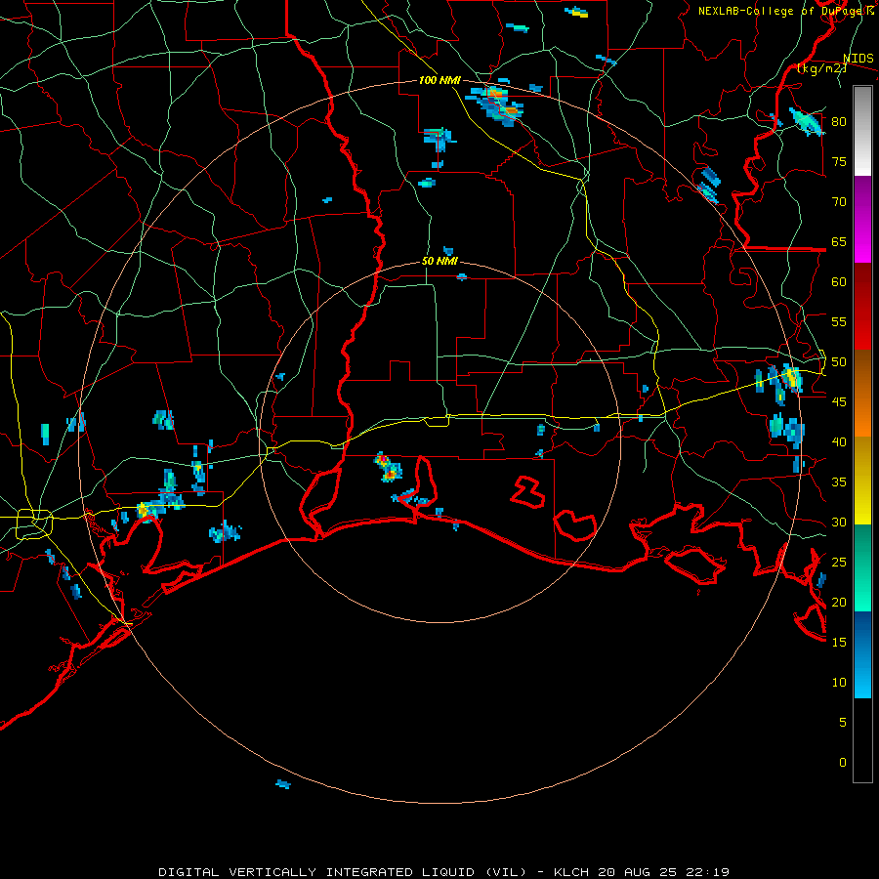Image resolution: width=879 pixels, height=879 pixels.
Task: Click the 0 value on the color scale
Action: pos(843,763)
